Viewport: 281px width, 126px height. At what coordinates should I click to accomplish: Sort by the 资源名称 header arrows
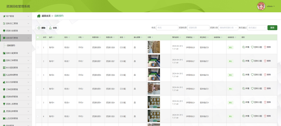tap(100, 37)
